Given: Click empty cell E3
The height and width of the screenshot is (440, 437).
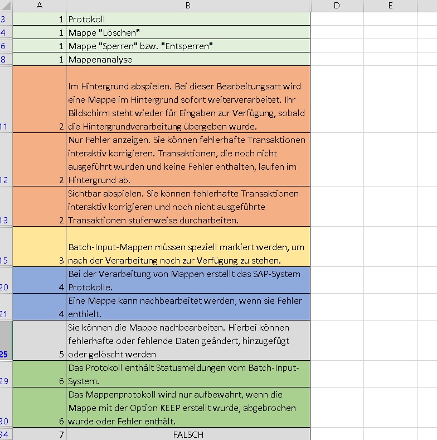Looking at the screenshot, I should (391, 19).
